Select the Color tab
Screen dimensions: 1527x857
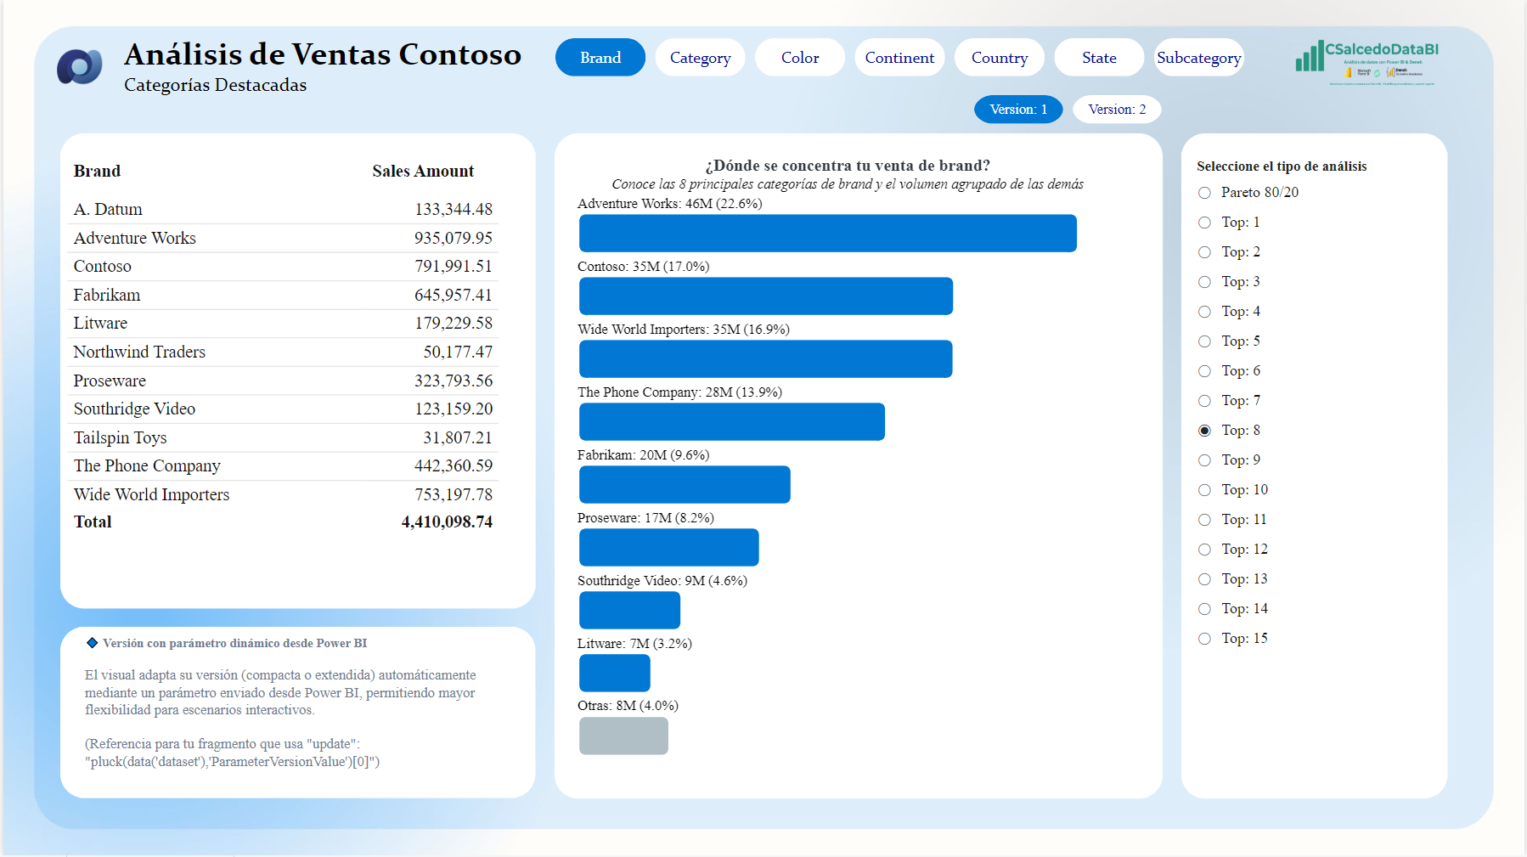(799, 58)
